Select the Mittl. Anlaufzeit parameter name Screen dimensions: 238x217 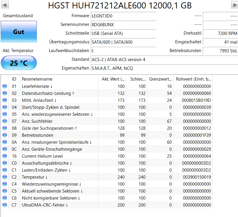click(x=39, y=100)
